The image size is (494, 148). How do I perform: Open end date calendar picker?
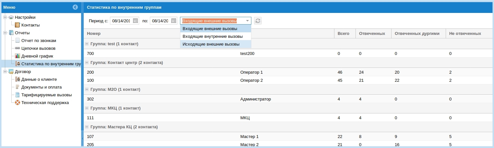click(x=174, y=21)
